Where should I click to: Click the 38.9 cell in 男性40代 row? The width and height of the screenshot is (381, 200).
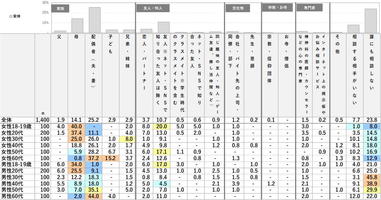click(x=372, y=184)
